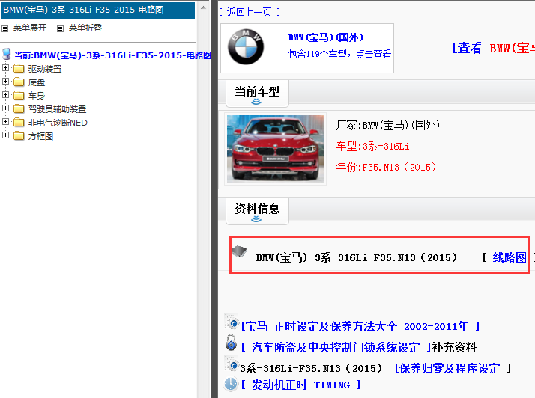
Task: Expand the 驾驶员辅助装置 tree node
Action: coord(5,108)
